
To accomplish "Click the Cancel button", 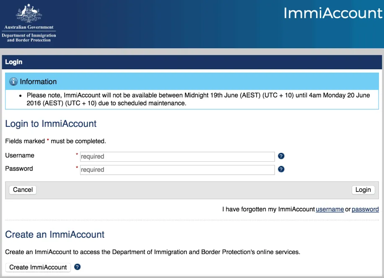I will click(23, 190).
